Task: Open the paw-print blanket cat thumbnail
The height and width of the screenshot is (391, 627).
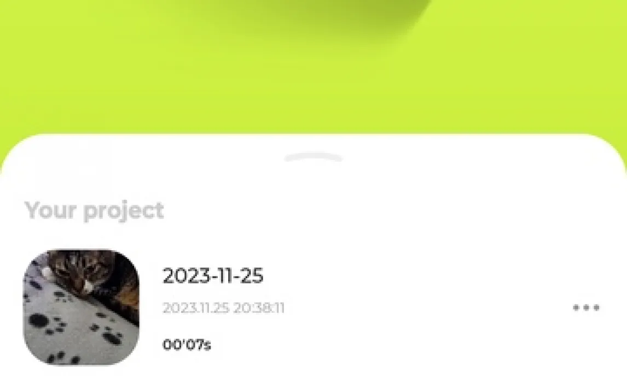Action: [x=81, y=307]
